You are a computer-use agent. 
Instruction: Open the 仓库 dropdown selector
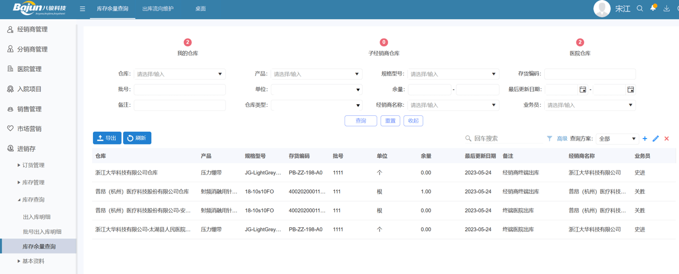[x=179, y=74]
